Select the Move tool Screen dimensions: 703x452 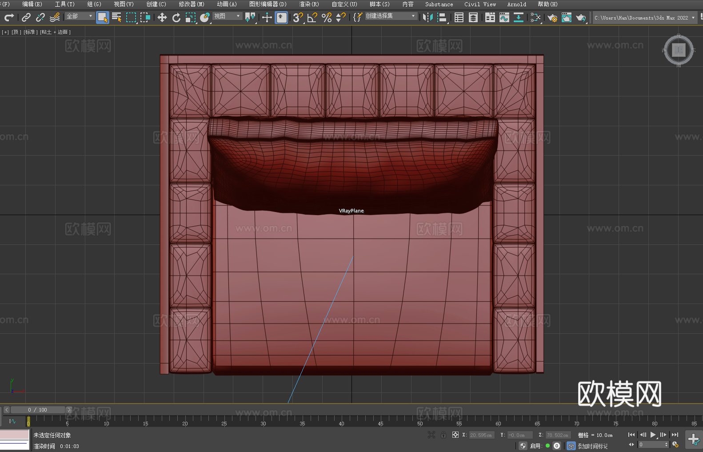(162, 17)
